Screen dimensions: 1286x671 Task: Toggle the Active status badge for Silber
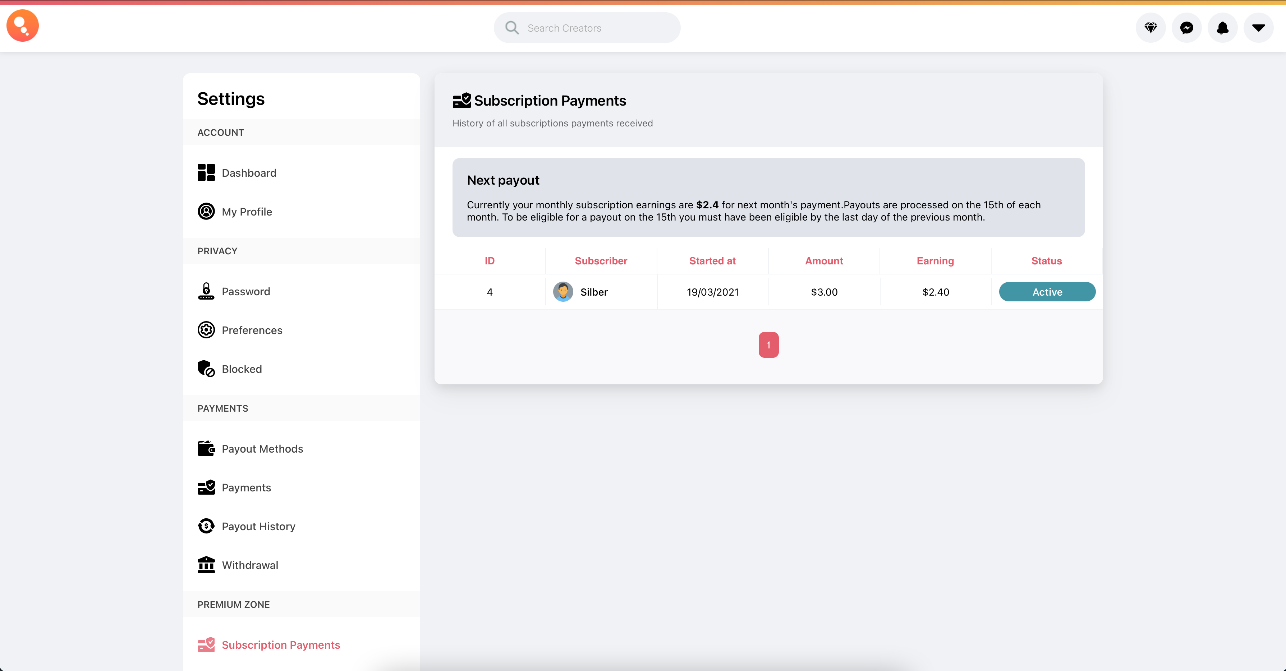(1047, 292)
